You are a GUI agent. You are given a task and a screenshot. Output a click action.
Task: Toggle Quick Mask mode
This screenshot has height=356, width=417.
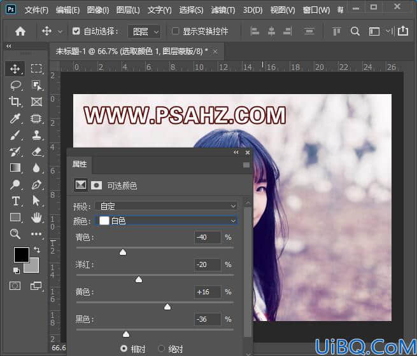point(15,286)
